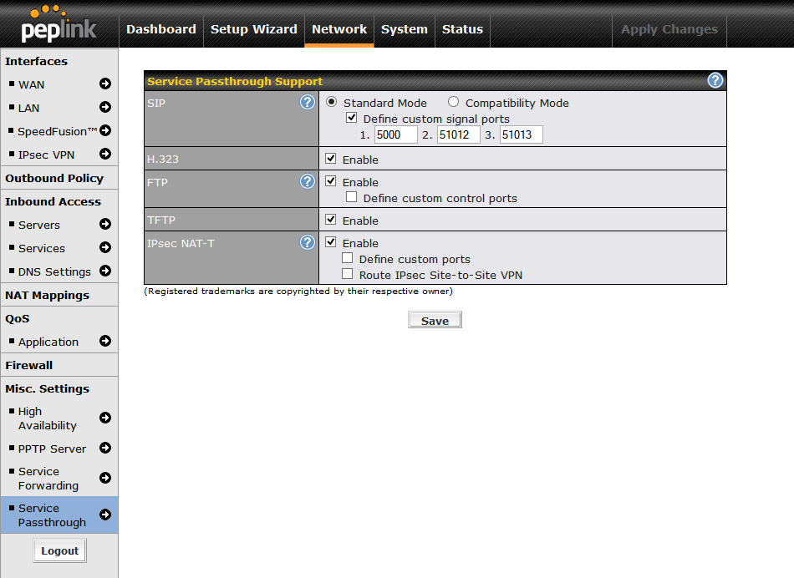Click the Service Passthrough Support header help icon
The image size is (794, 578).
pyautogui.click(x=715, y=80)
